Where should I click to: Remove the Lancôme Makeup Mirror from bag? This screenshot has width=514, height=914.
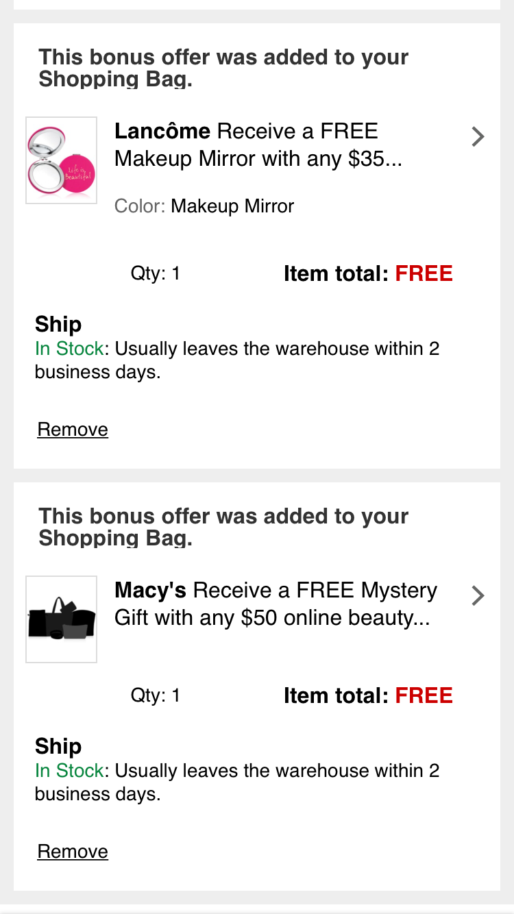(x=73, y=430)
